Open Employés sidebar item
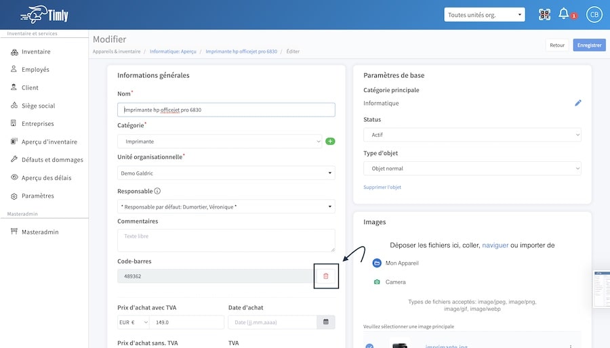Screen dimensions: 610x348 (x=35, y=70)
